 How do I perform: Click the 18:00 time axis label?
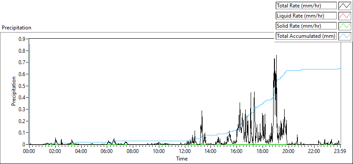(263, 151)
